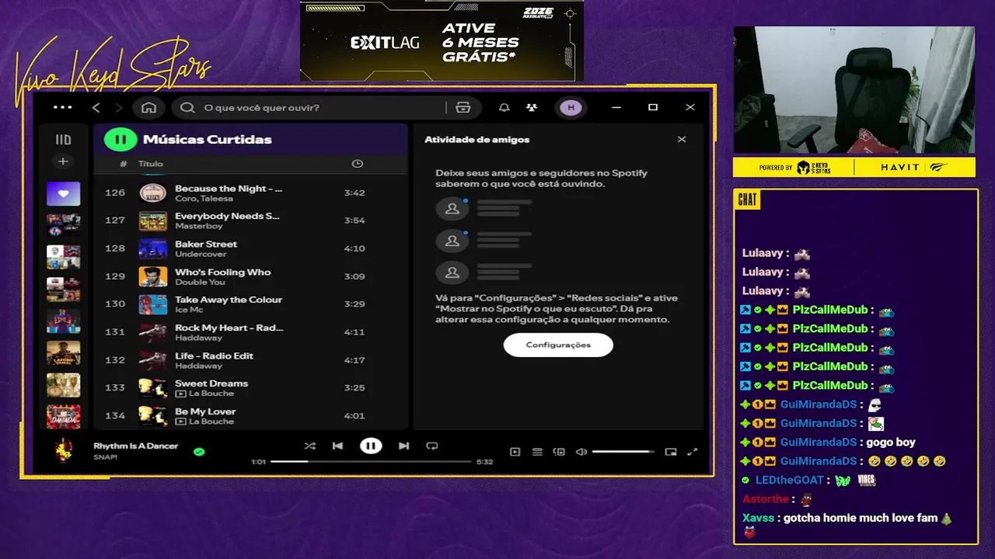
Task: Open now-playing title 'Rhythm Is A Dancer'
Action: click(x=136, y=446)
